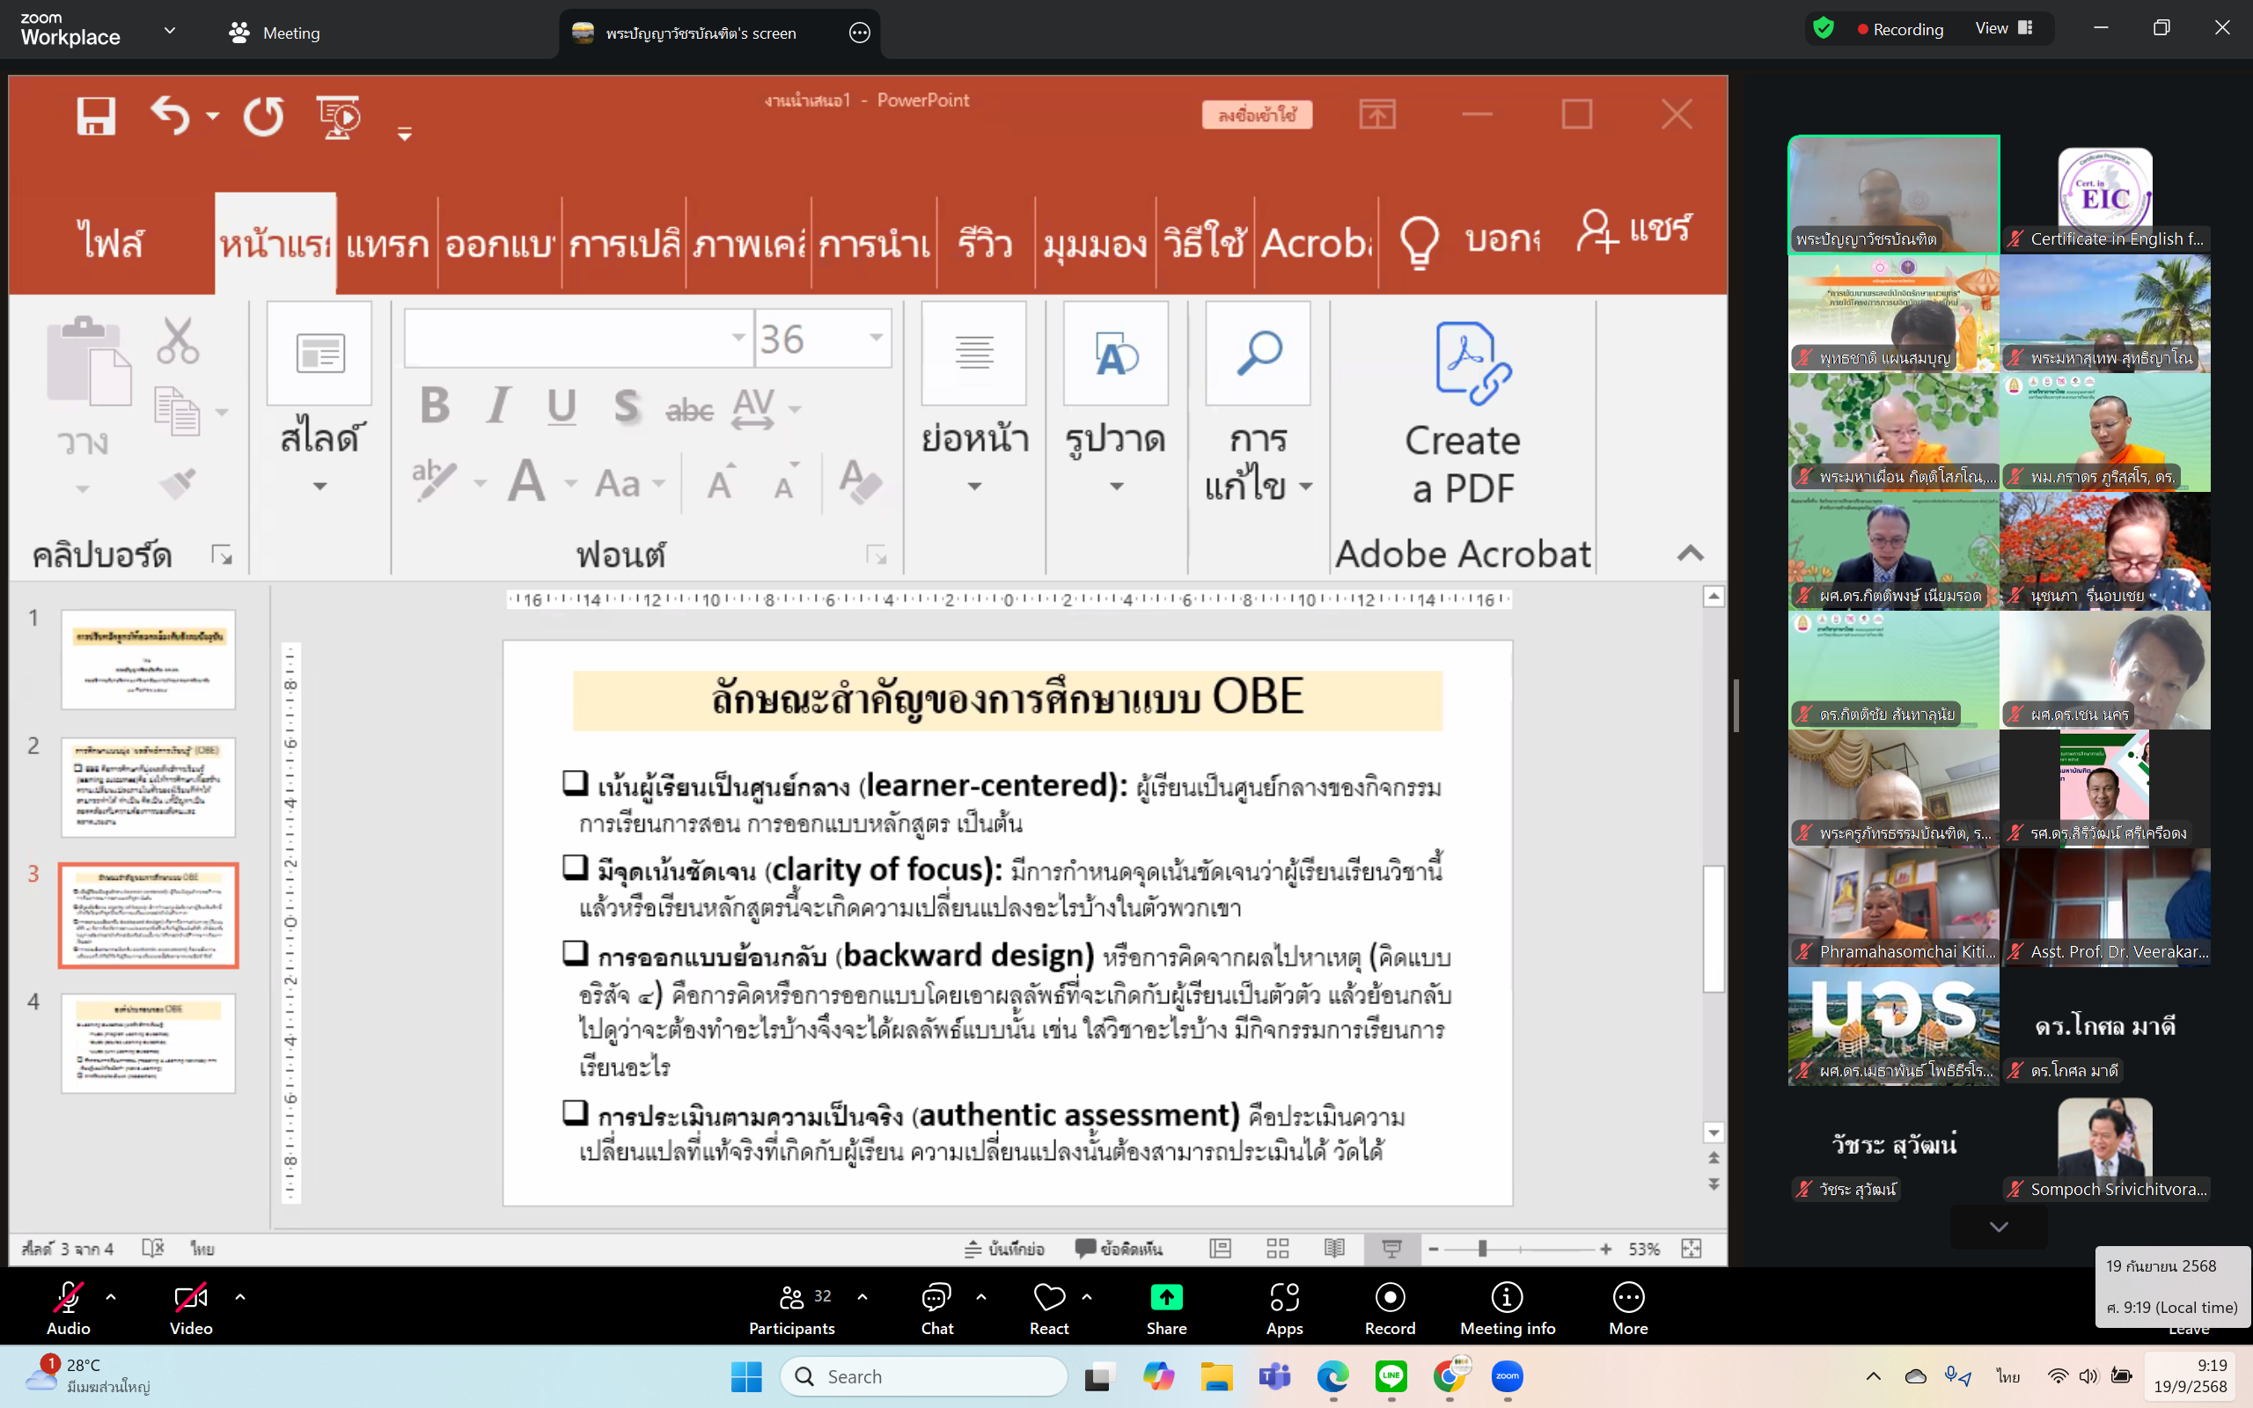Click the LINE icon in Windows taskbar
Viewport: 2253px width, 1408px height.
point(1391,1376)
